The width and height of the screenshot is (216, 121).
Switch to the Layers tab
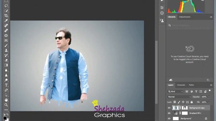[170, 85]
